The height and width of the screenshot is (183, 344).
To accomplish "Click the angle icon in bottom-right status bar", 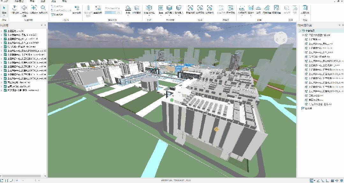I will click(x=318, y=180).
